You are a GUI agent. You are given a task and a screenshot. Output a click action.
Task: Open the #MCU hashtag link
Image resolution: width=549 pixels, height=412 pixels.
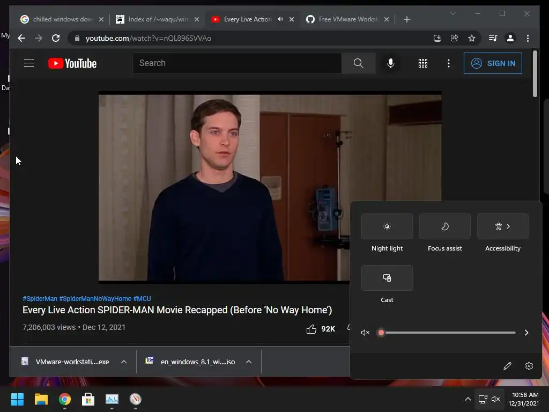142,298
